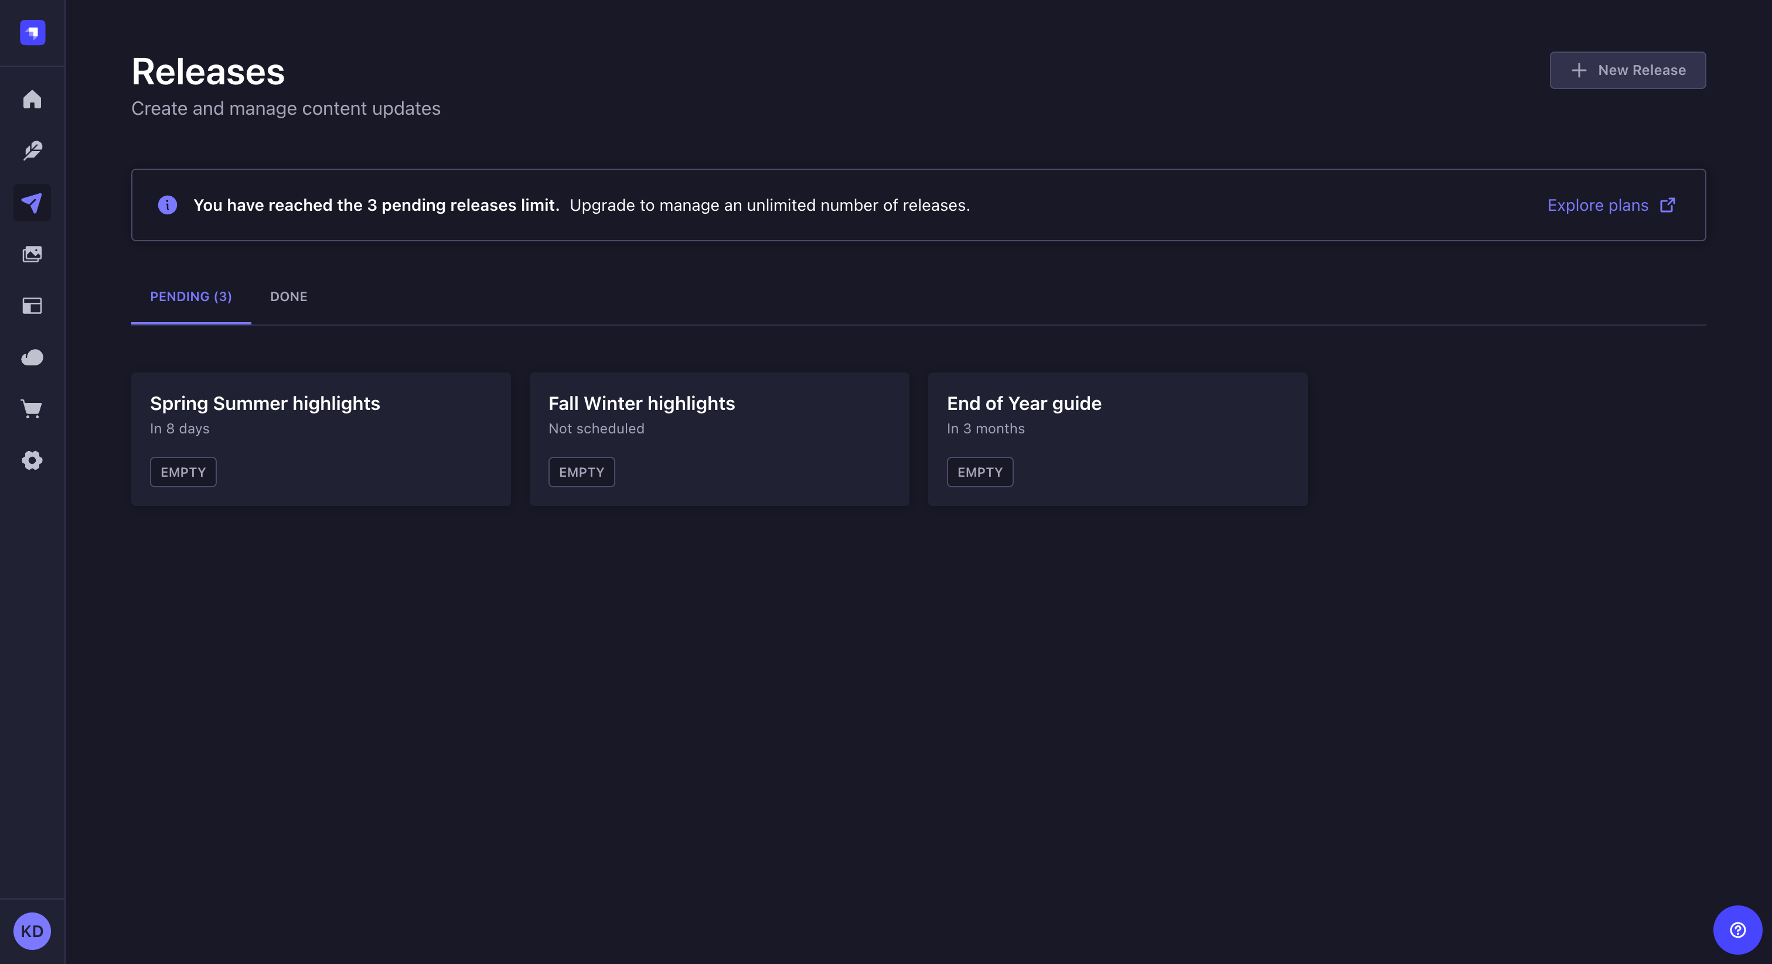The image size is (1772, 964).
Task: Open Fall Winter highlights release card
Action: [x=719, y=439]
